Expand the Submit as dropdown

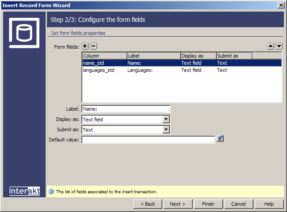point(166,130)
